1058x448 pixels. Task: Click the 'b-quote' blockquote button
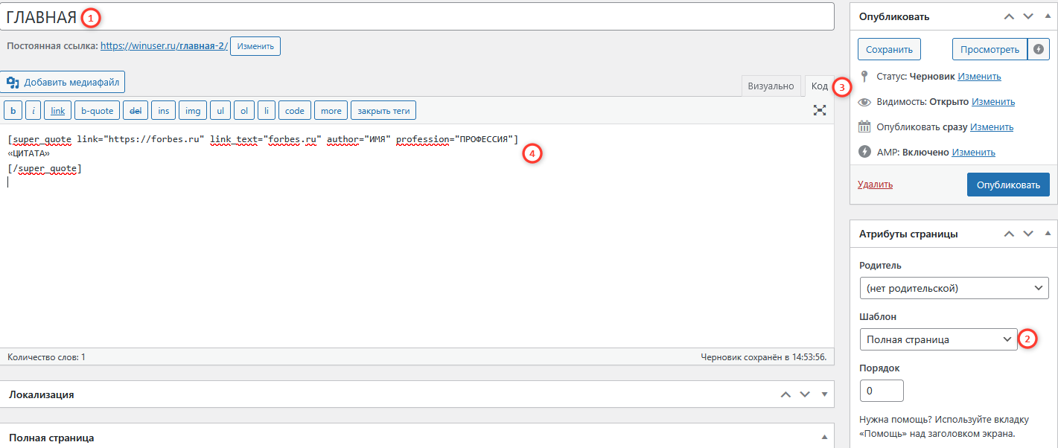coord(97,111)
